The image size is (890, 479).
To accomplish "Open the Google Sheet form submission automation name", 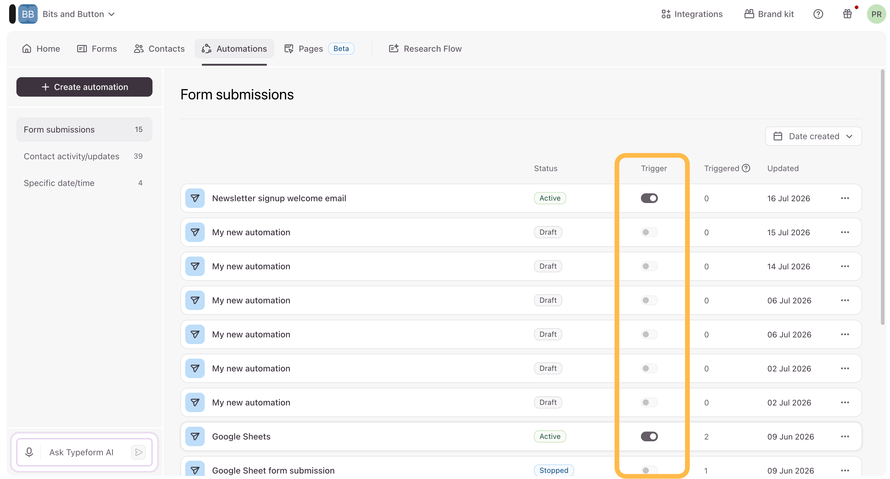I will (273, 470).
